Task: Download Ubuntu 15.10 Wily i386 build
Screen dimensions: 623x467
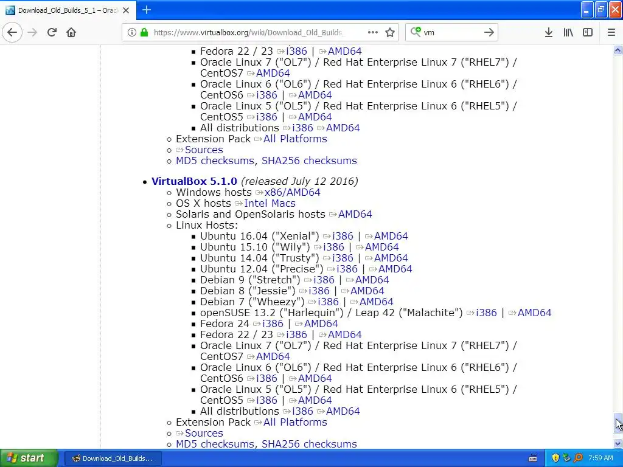Action: [x=333, y=247]
